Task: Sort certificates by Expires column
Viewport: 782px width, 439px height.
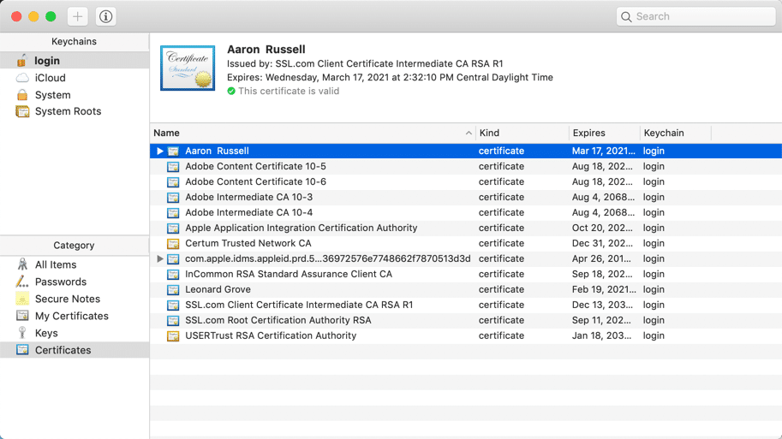Action: (x=603, y=133)
